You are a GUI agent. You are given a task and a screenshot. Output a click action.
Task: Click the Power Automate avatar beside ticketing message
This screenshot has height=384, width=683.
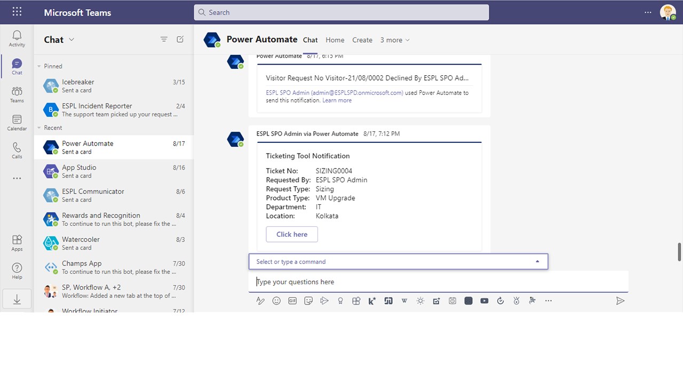coord(235,139)
